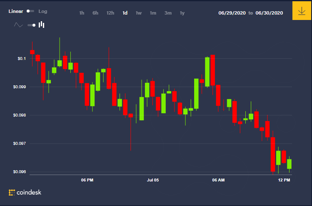Choose the 1y time range
The height and width of the screenshot is (206, 312).
tap(182, 13)
